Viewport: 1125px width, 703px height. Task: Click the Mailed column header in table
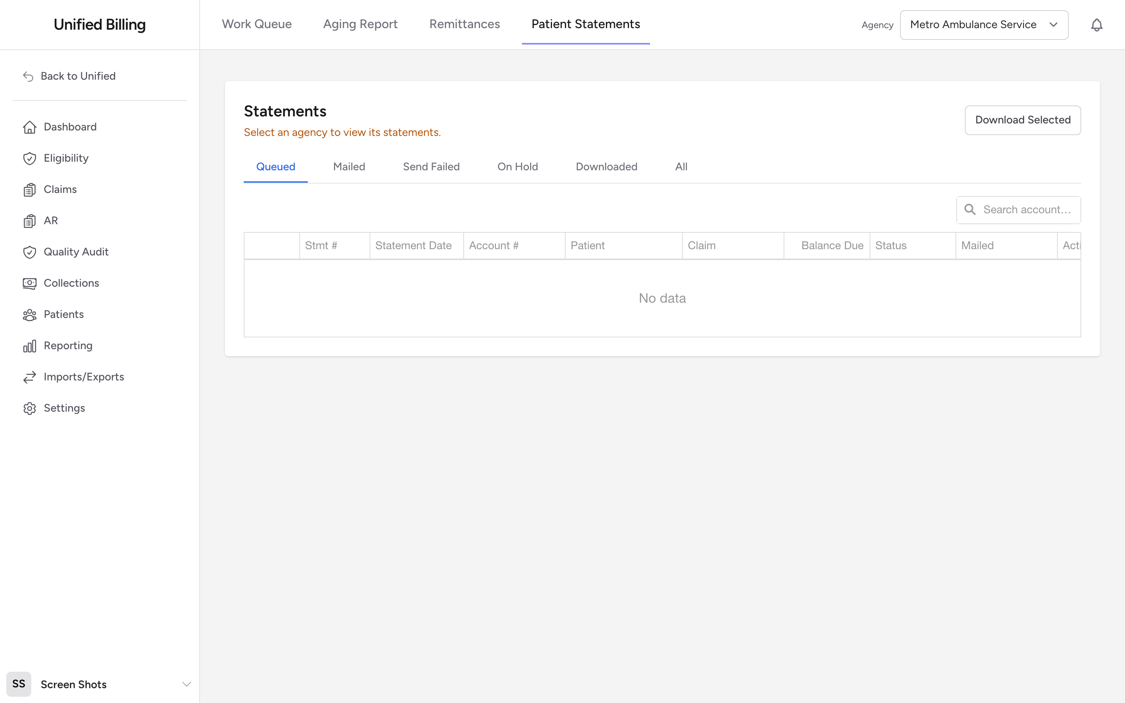1007,246
